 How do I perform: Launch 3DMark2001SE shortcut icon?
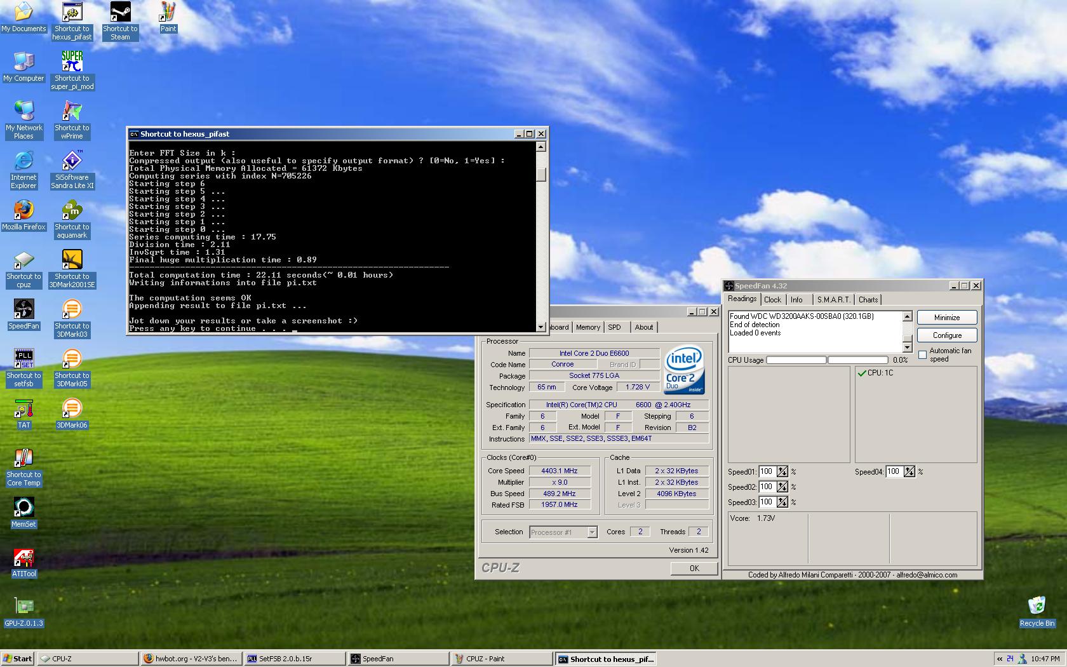click(72, 269)
